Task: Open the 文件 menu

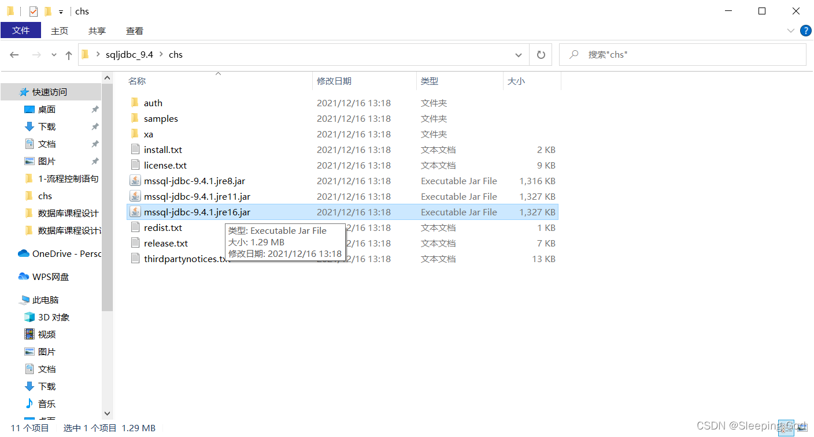Action: point(21,31)
